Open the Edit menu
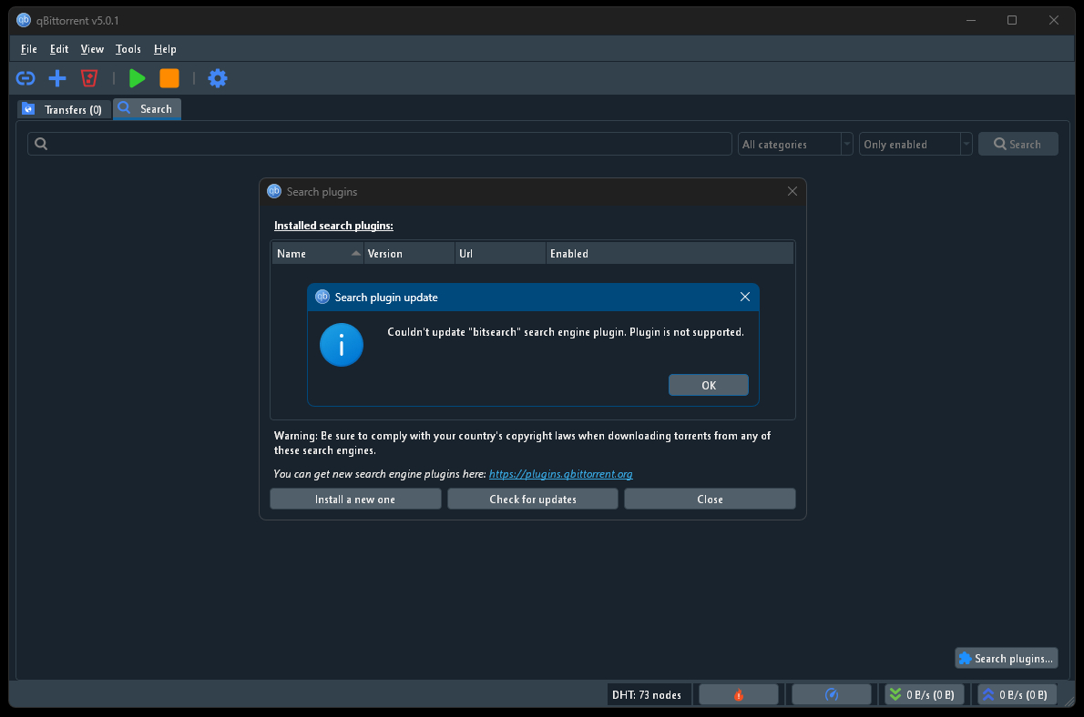 (59, 49)
